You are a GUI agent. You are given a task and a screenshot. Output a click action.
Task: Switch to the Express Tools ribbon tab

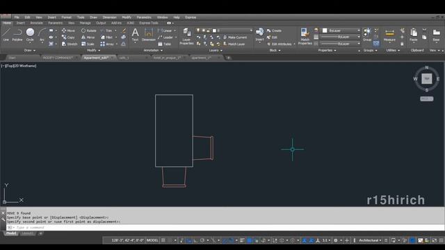[149, 23]
